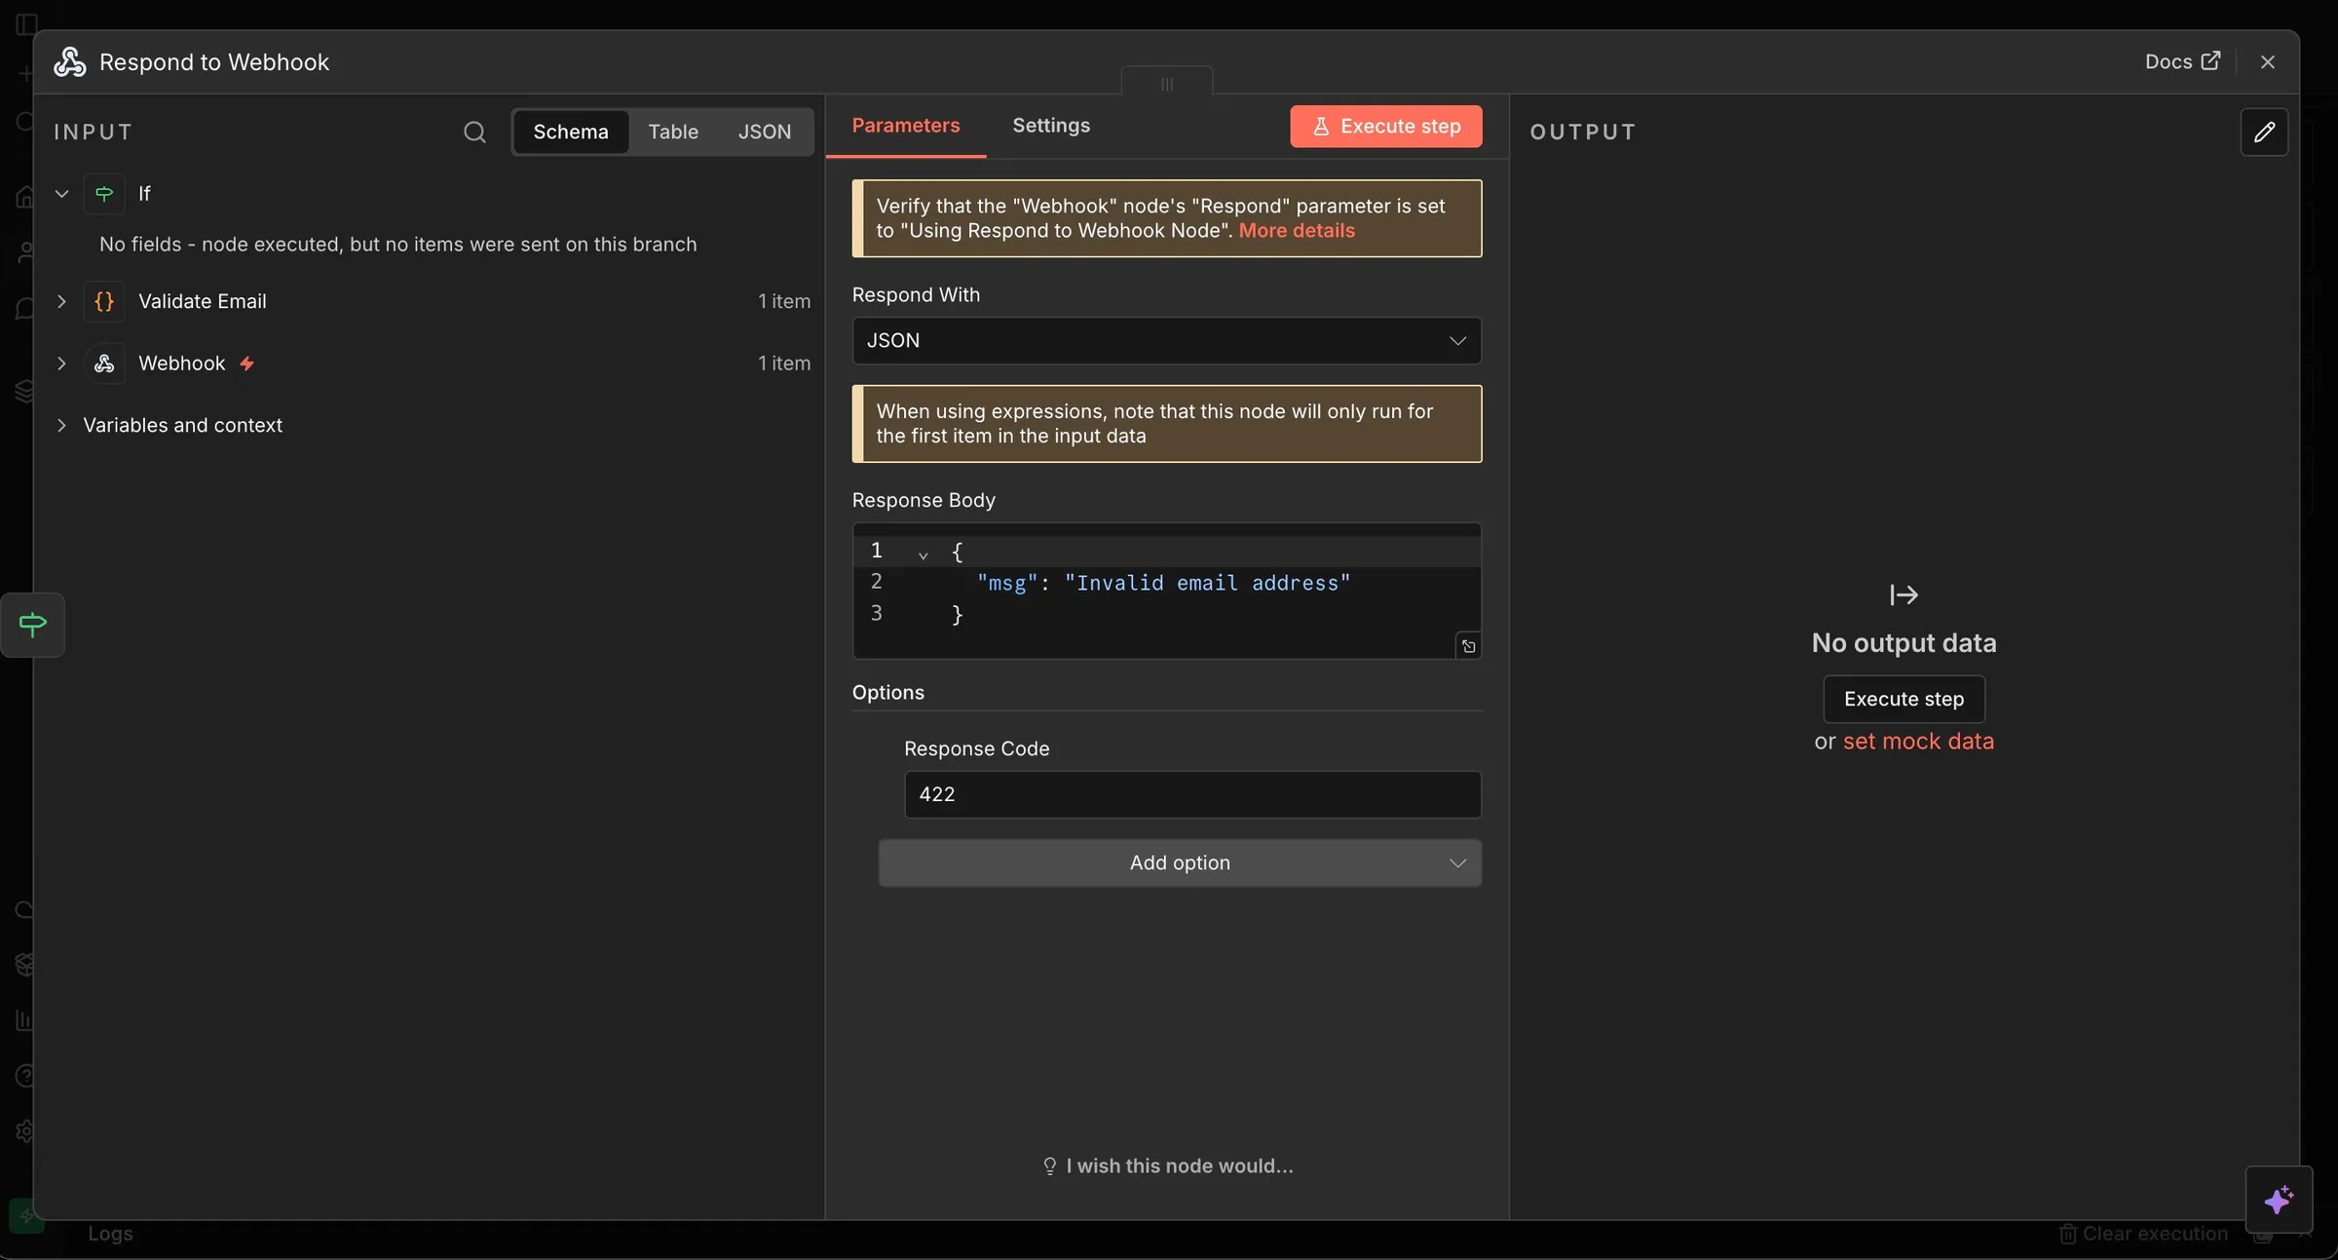This screenshot has width=2338, height=1260.
Task: Click the Validate Email code braces icon
Action: click(x=104, y=301)
